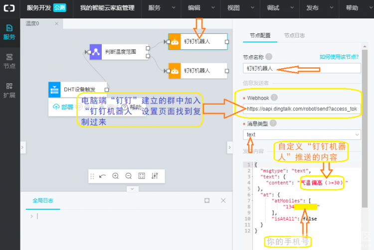The height and width of the screenshot is (250, 374).
Task: Close the 温度0 tab
Action: coord(56,23)
